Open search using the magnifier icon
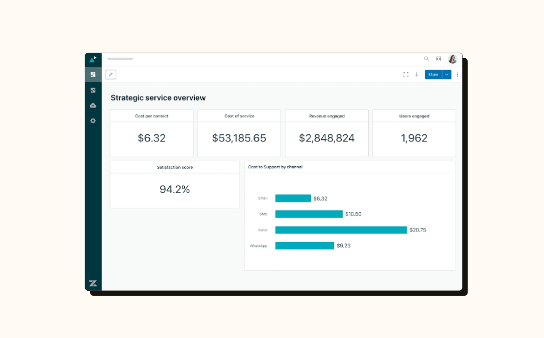 coord(426,59)
